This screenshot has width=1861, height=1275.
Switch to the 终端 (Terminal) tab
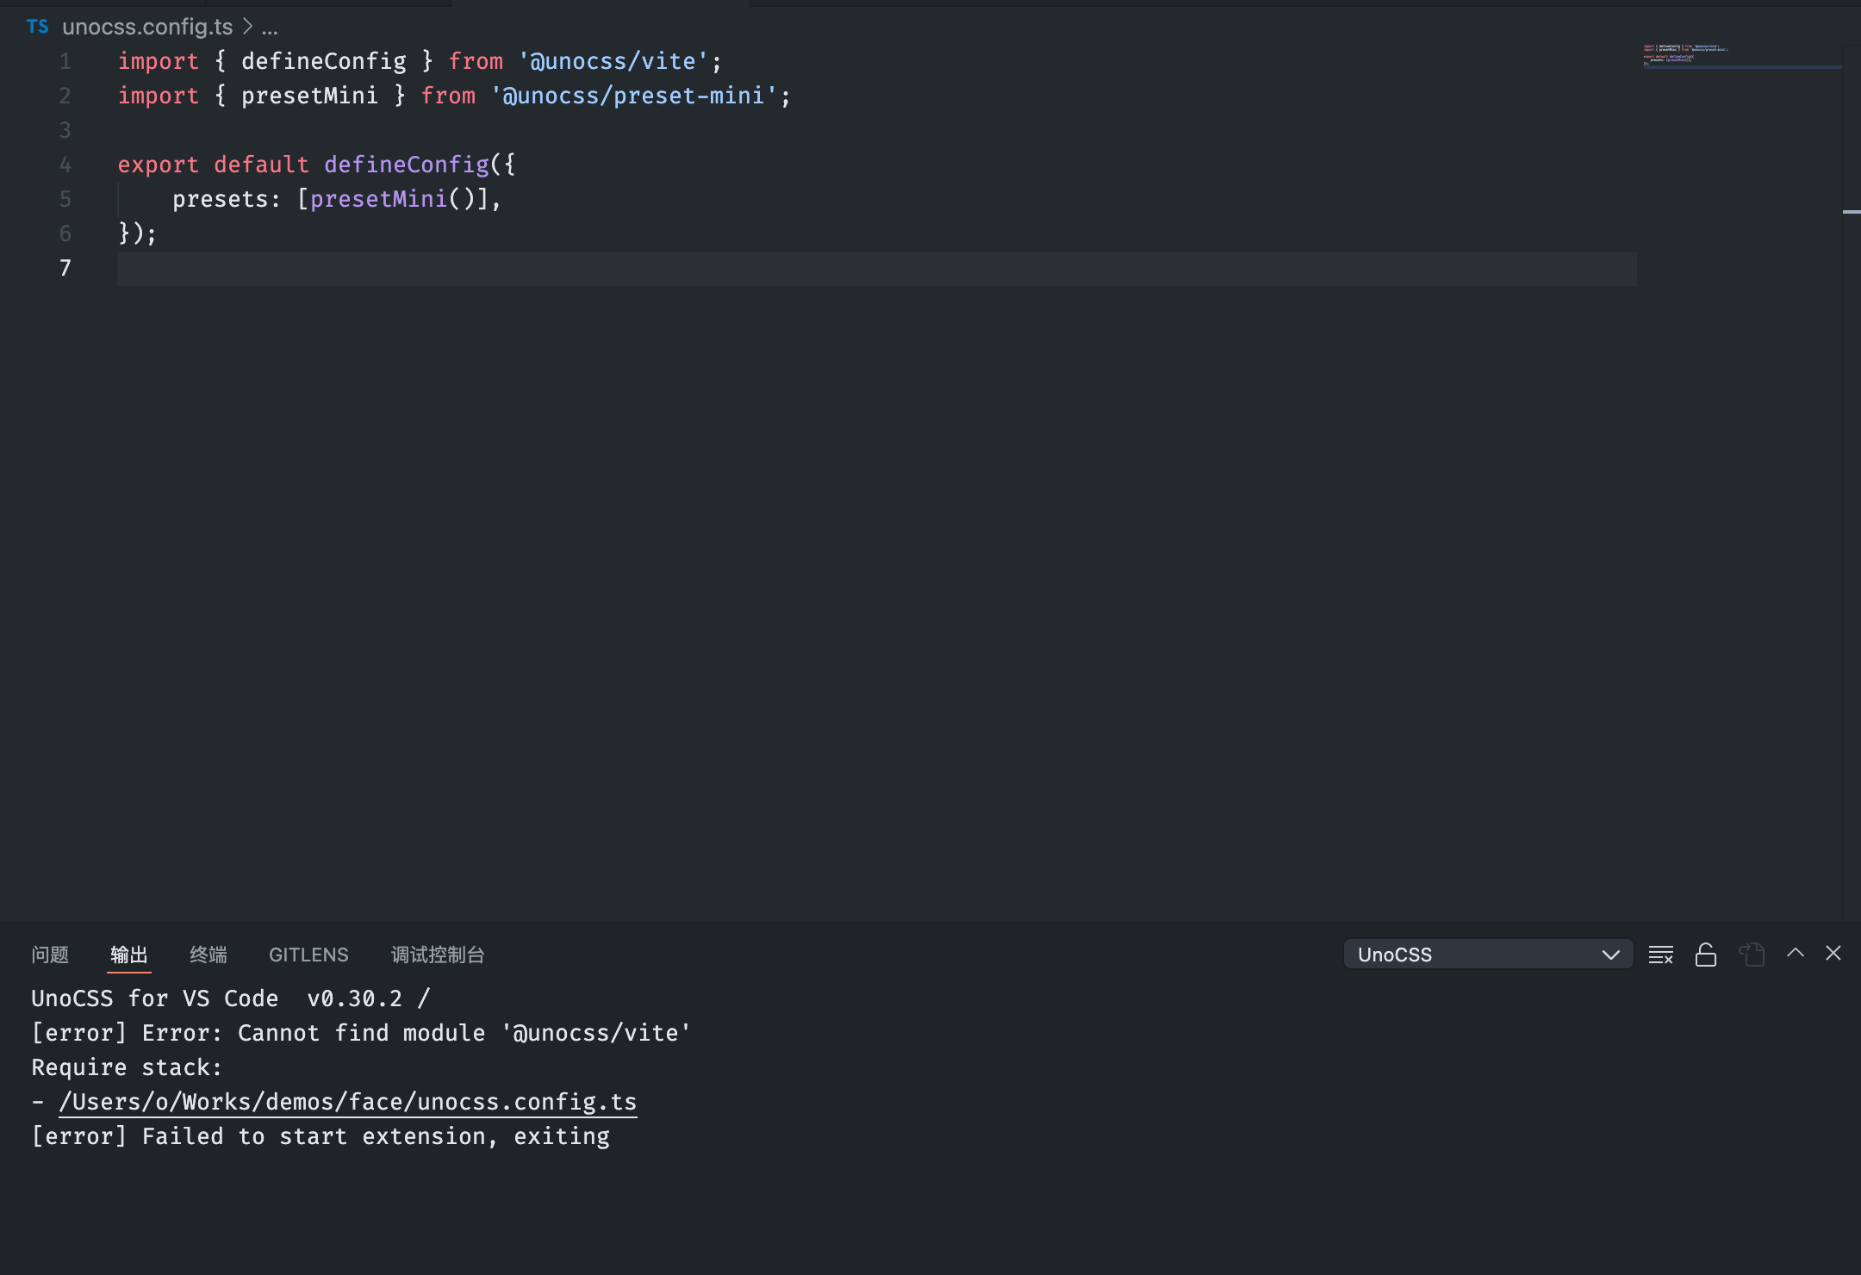pyautogui.click(x=207, y=955)
